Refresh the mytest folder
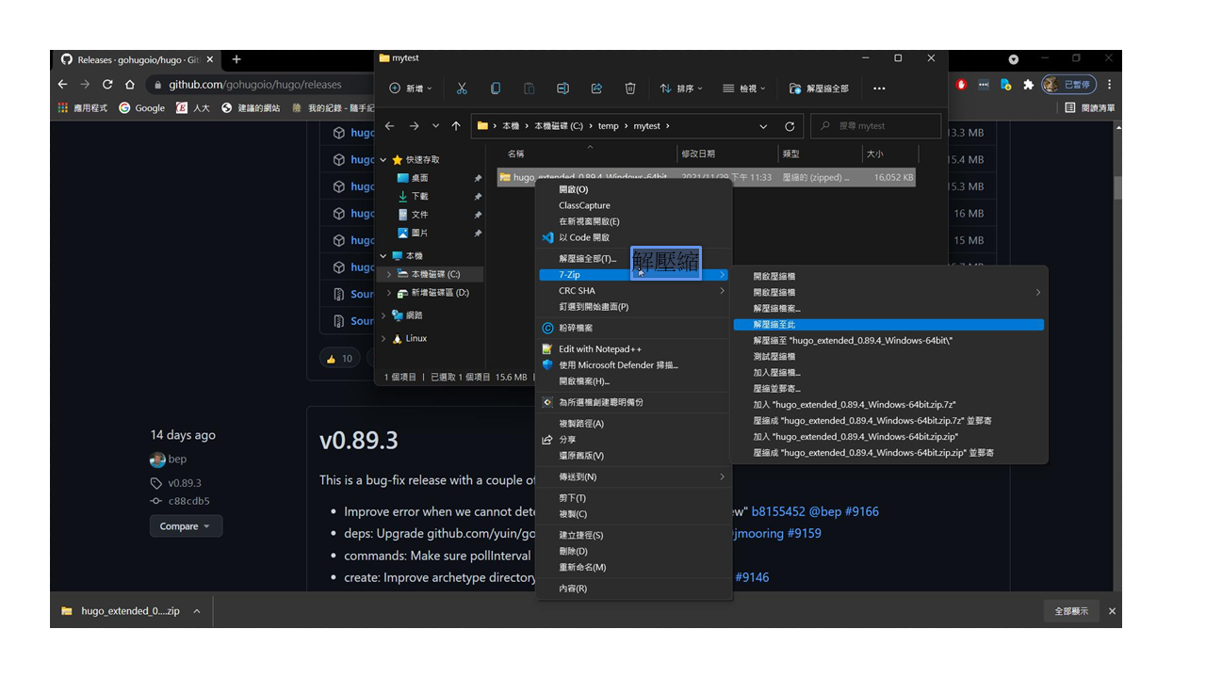This screenshot has width=1206, height=678. point(790,126)
